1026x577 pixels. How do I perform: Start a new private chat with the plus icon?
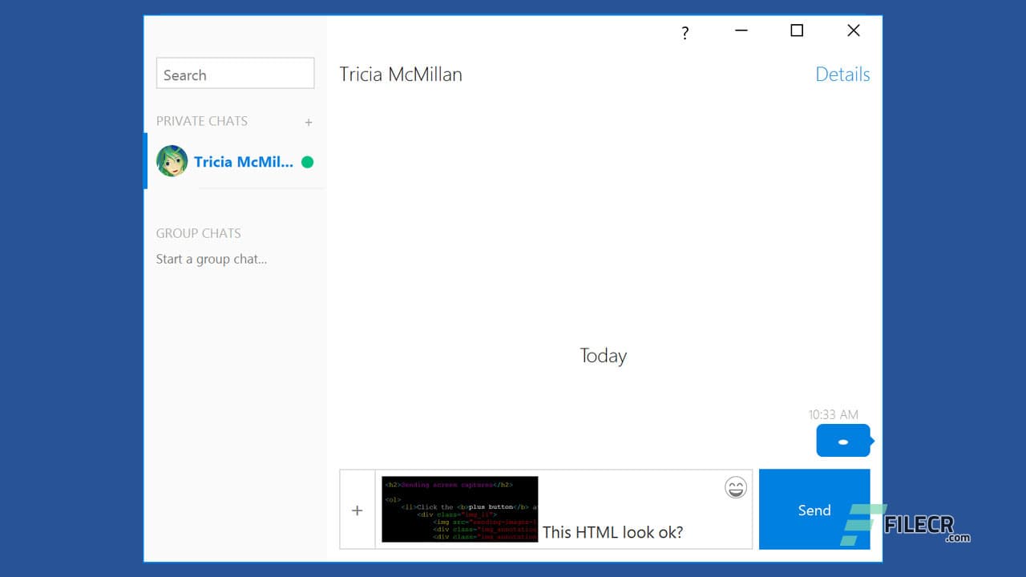(x=309, y=122)
